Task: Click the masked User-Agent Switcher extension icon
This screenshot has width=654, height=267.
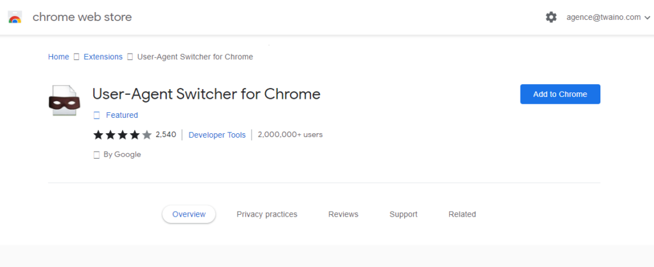Action: tap(64, 101)
